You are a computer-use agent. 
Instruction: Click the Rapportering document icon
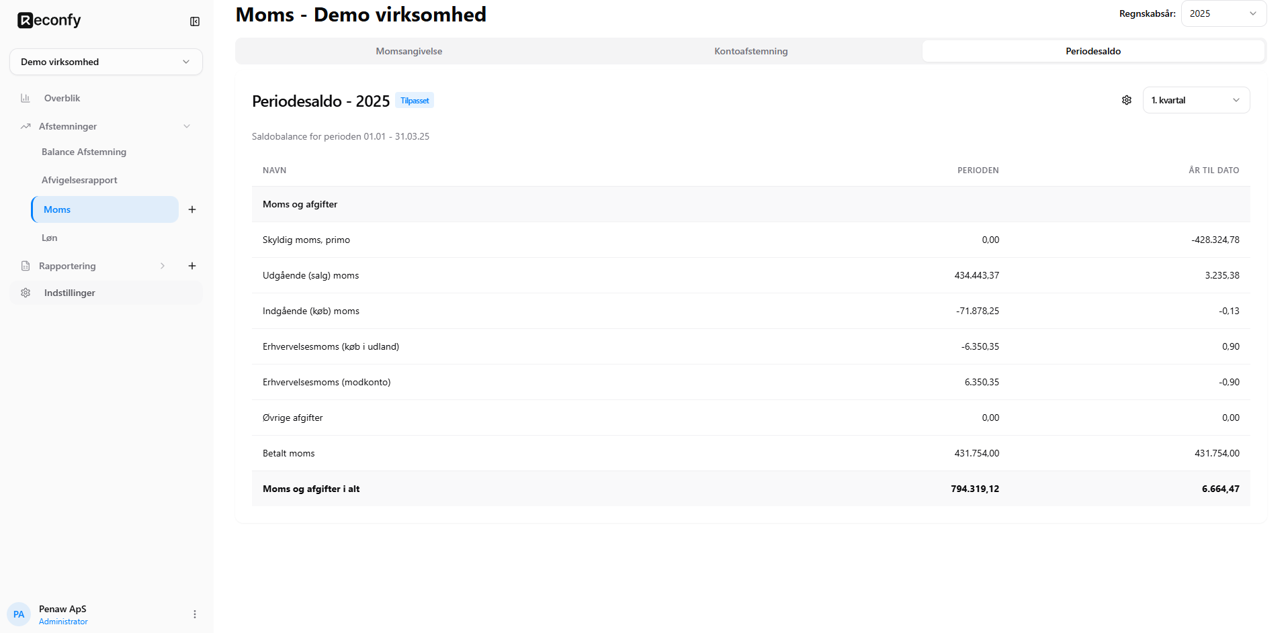click(x=26, y=266)
